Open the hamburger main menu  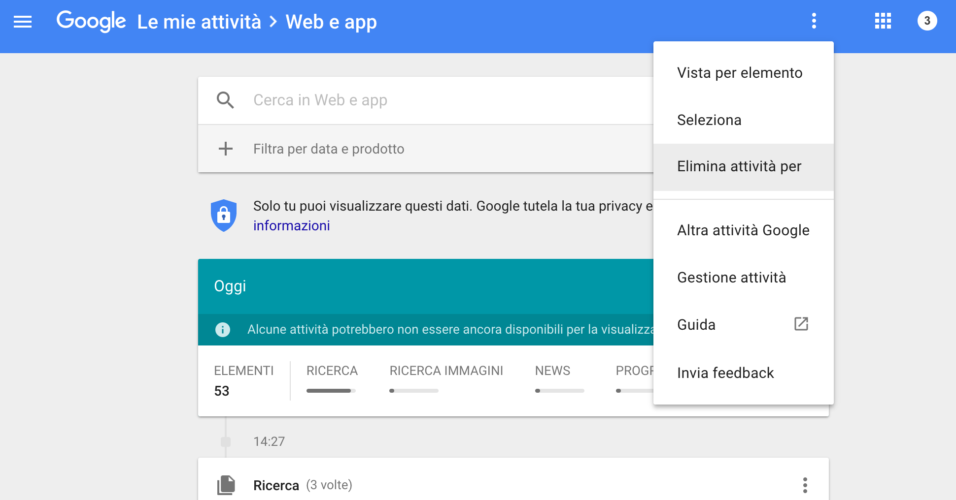coord(23,22)
